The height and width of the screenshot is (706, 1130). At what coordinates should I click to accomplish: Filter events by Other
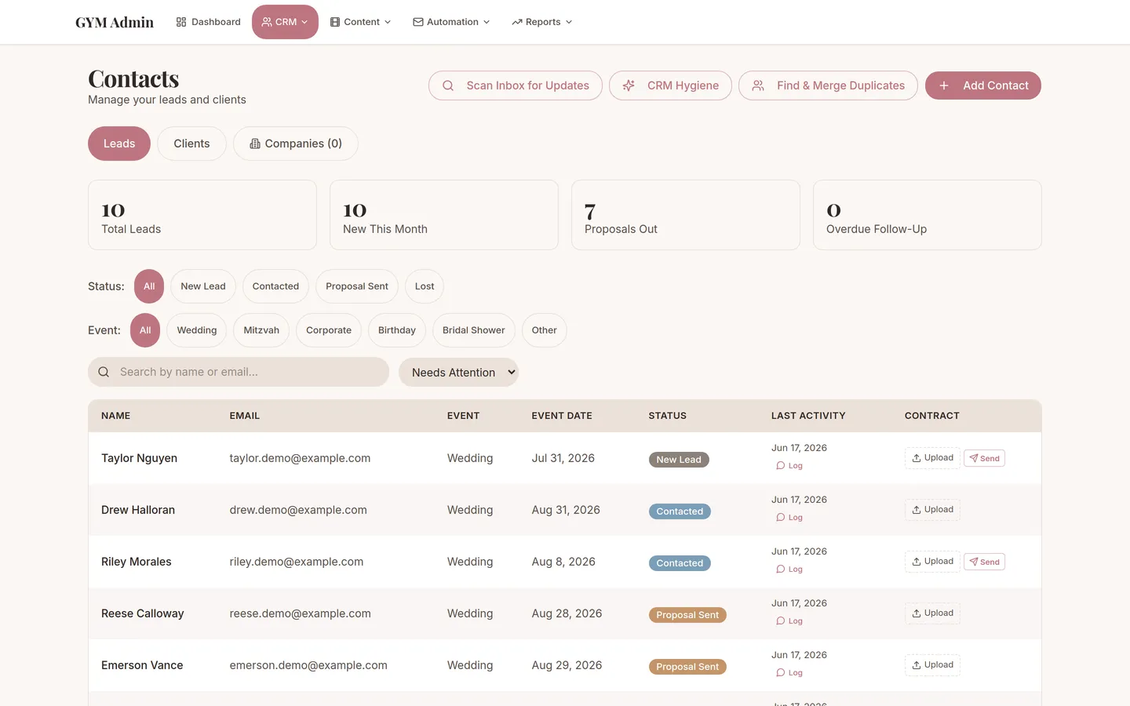coord(545,330)
